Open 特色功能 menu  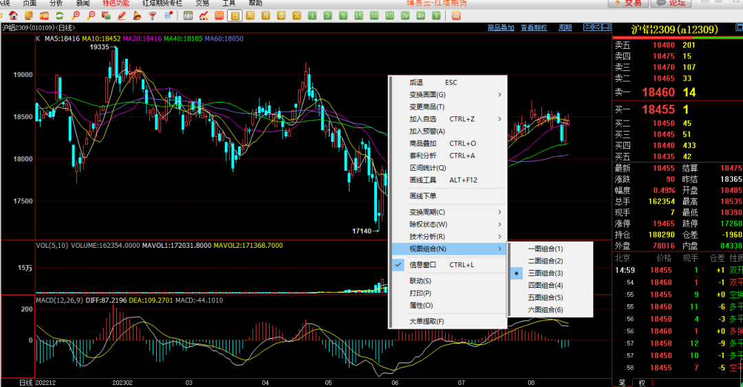point(116,3)
